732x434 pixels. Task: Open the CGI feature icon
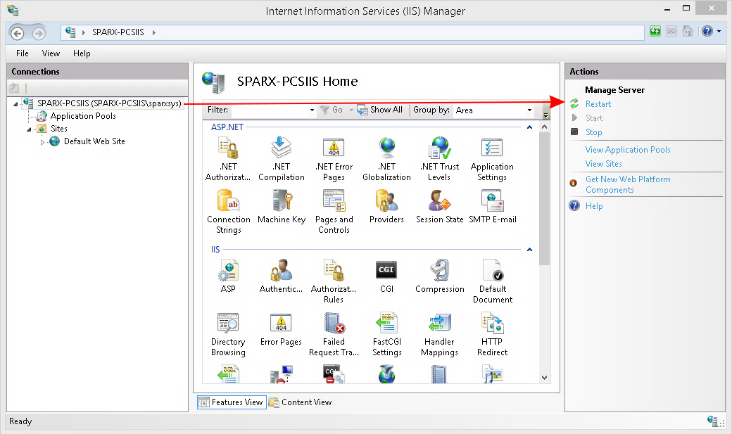pos(386,272)
